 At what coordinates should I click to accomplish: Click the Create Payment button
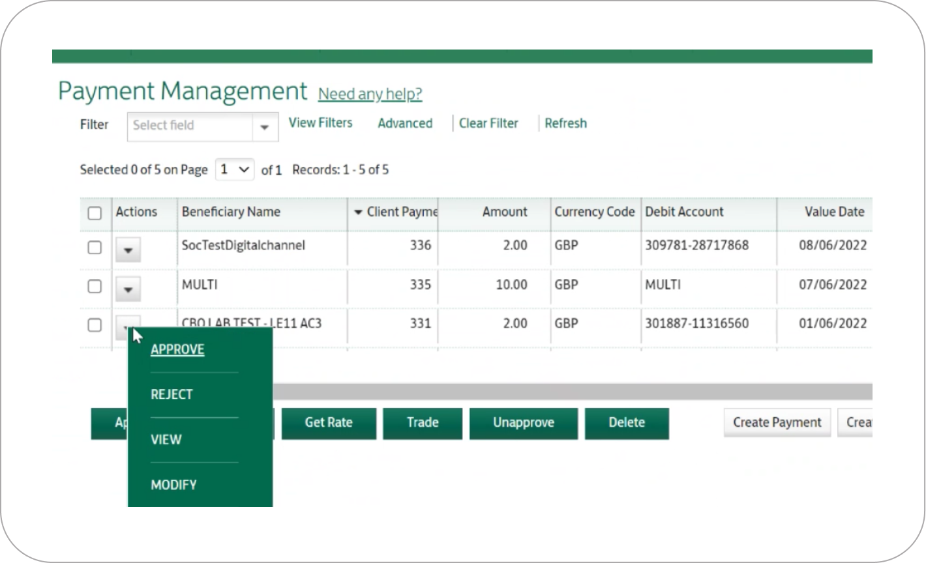pyautogui.click(x=777, y=423)
